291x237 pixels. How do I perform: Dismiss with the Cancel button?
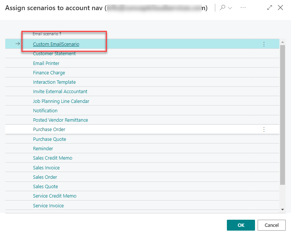coord(271,225)
